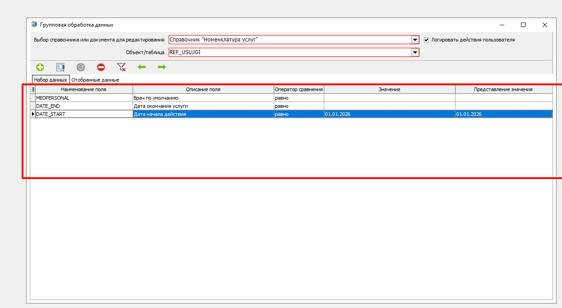The width and height of the screenshot is (562, 308).
Task: Click the row indicator beside DATE_START
Action: [x=32, y=114]
